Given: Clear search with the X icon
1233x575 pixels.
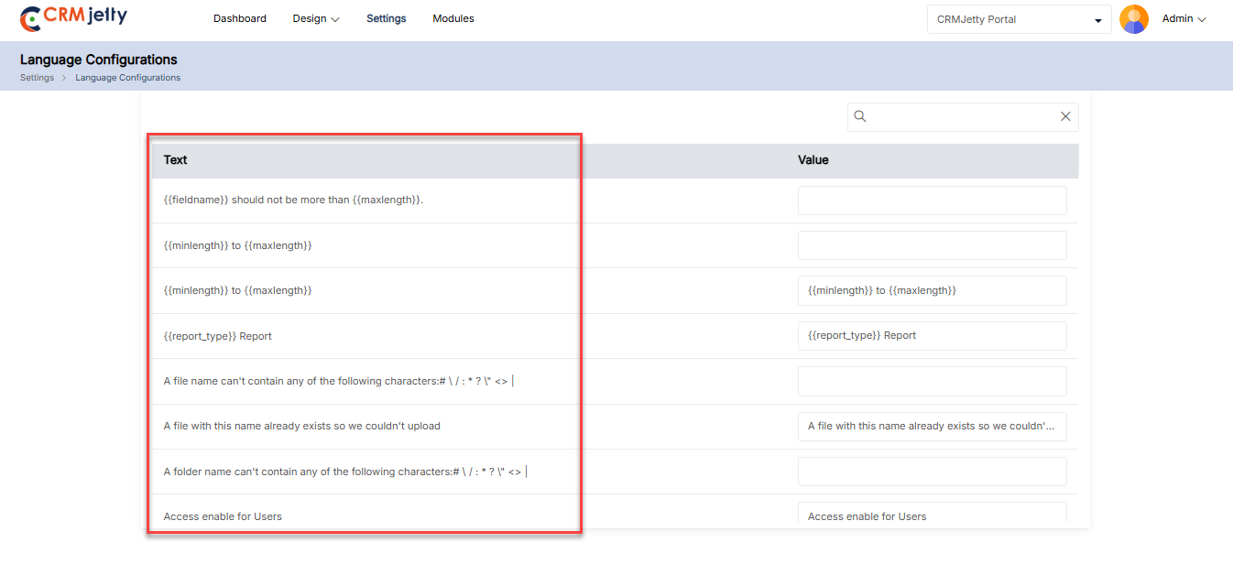Looking at the screenshot, I should [x=1065, y=116].
